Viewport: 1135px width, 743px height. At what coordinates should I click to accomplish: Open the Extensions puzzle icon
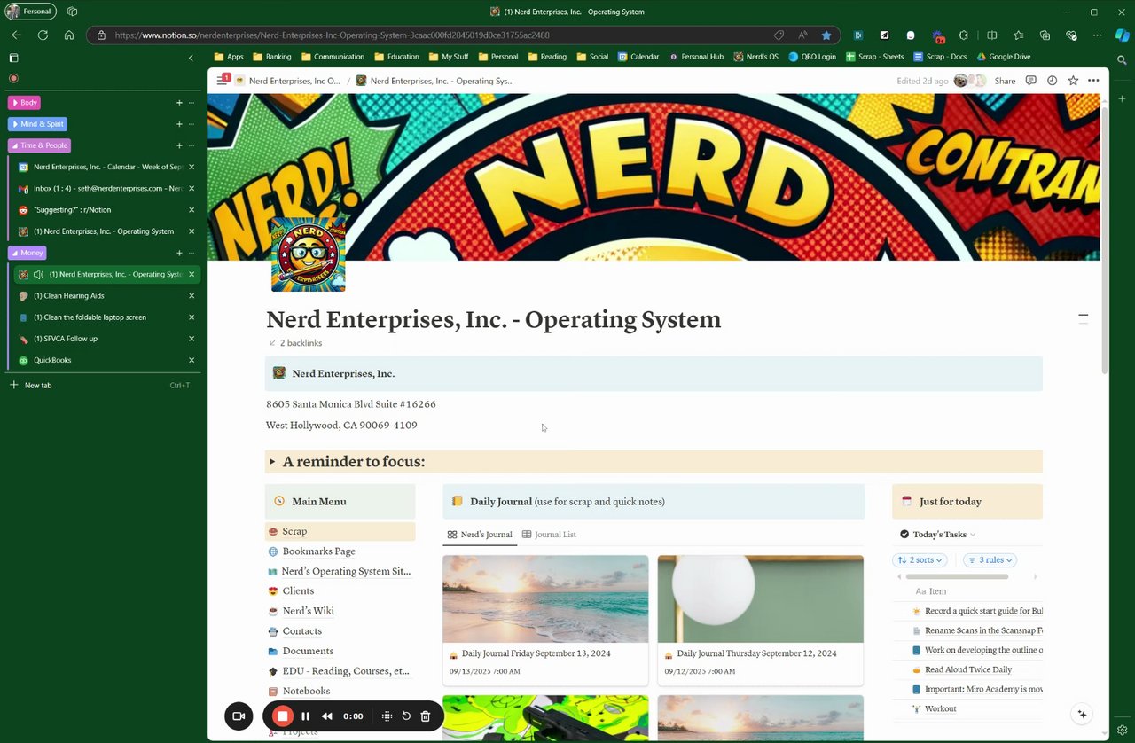coord(964,35)
